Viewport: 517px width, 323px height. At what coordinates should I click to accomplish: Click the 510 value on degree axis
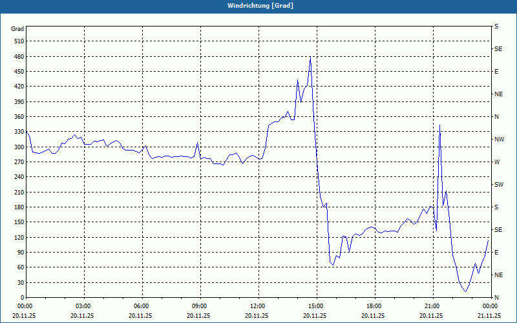[x=19, y=41]
